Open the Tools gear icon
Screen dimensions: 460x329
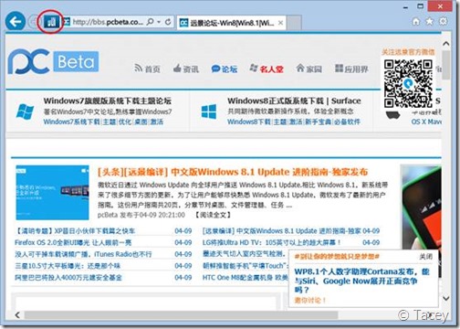coord(444,21)
